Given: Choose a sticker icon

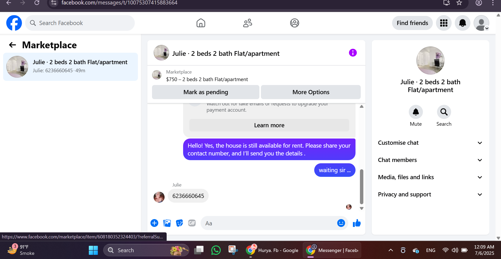Looking at the screenshot, I should (x=179, y=223).
